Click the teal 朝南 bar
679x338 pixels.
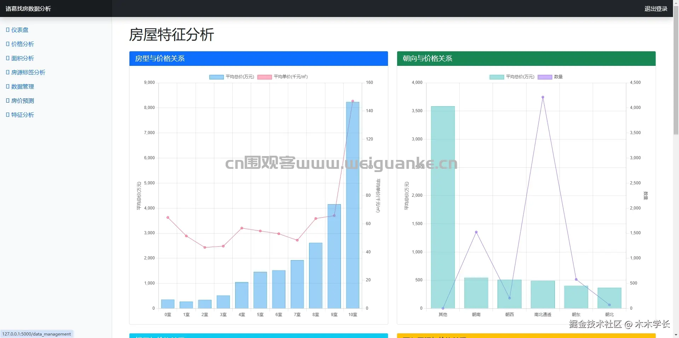(476, 293)
